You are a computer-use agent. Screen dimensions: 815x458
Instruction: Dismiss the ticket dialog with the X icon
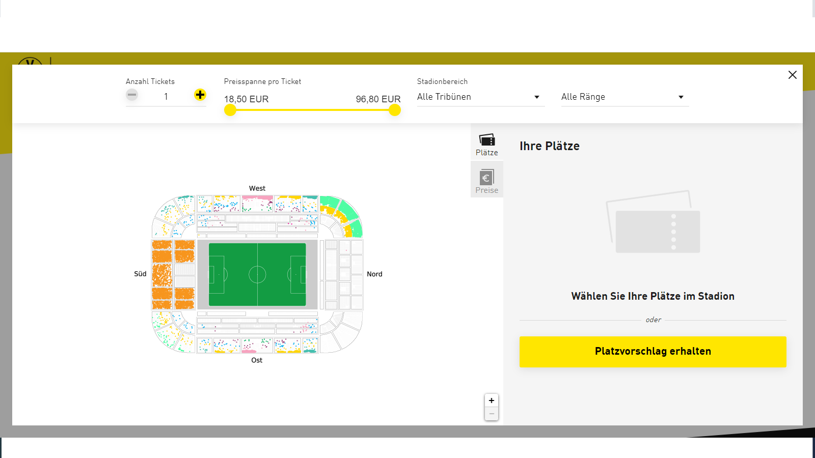pyautogui.click(x=792, y=75)
